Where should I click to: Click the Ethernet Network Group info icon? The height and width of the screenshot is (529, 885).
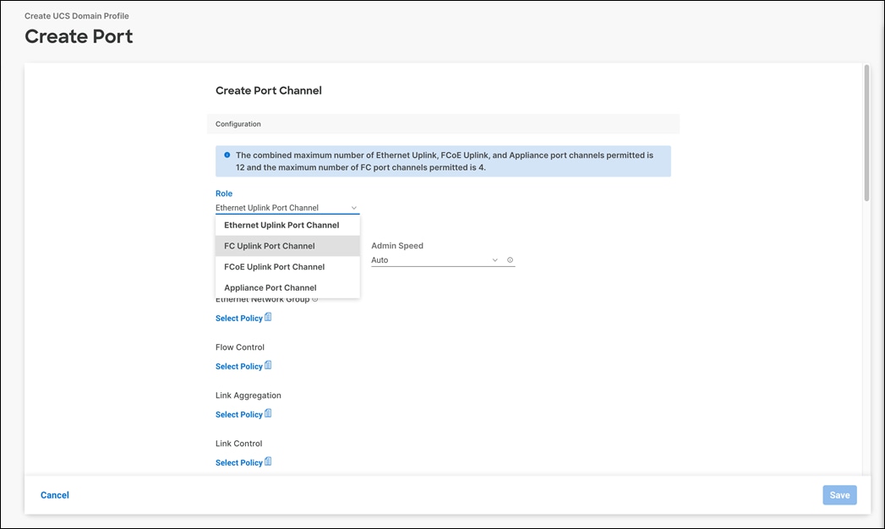point(314,298)
